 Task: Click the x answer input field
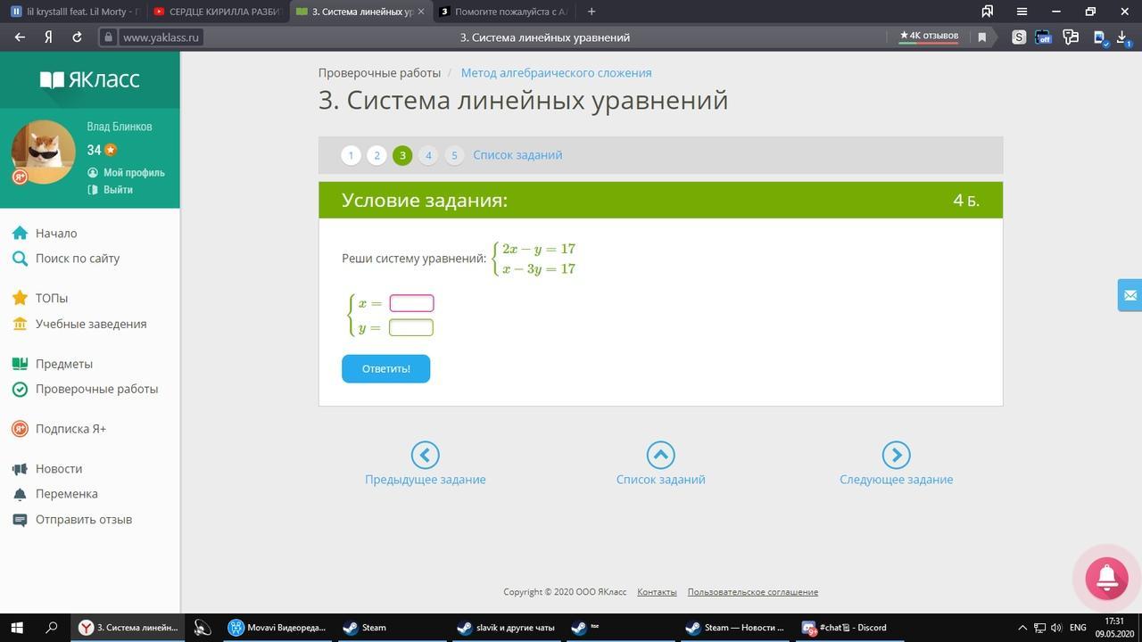[x=411, y=303]
